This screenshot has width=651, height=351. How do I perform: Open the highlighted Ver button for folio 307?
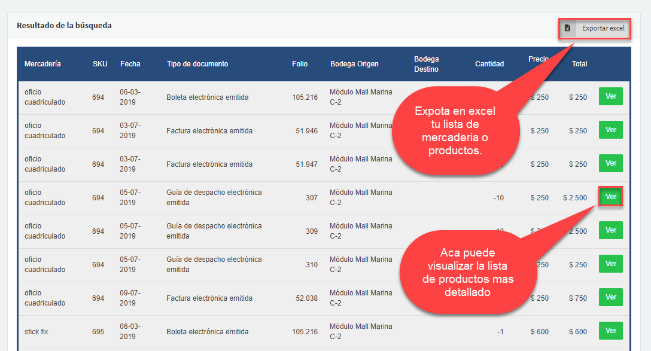[x=610, y=197]
